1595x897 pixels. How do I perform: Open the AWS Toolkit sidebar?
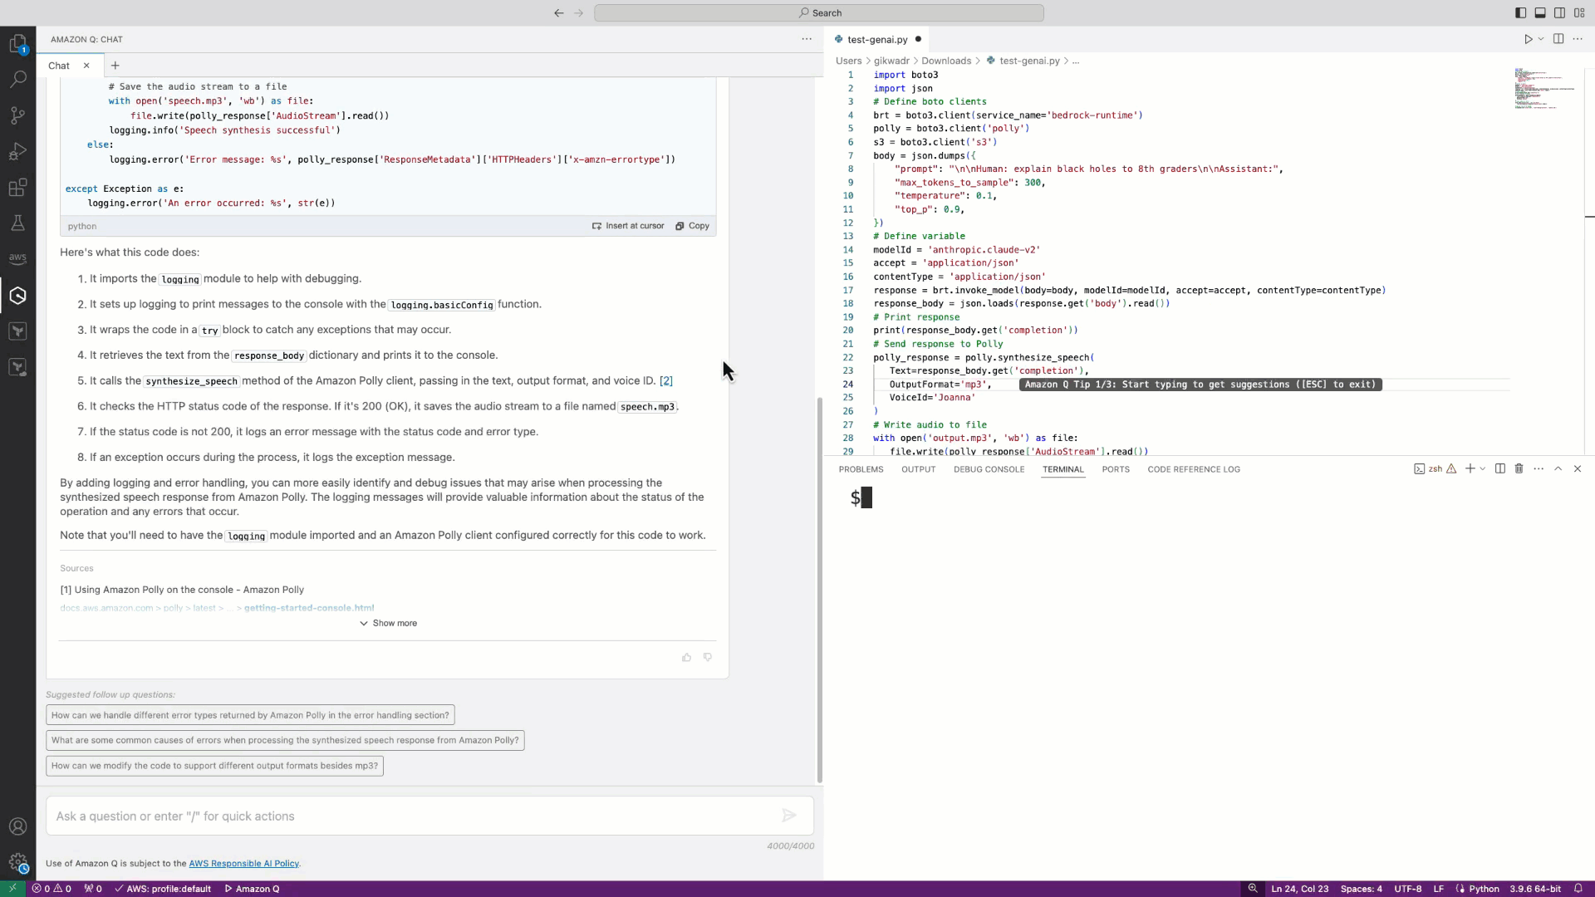coord(18,258)
